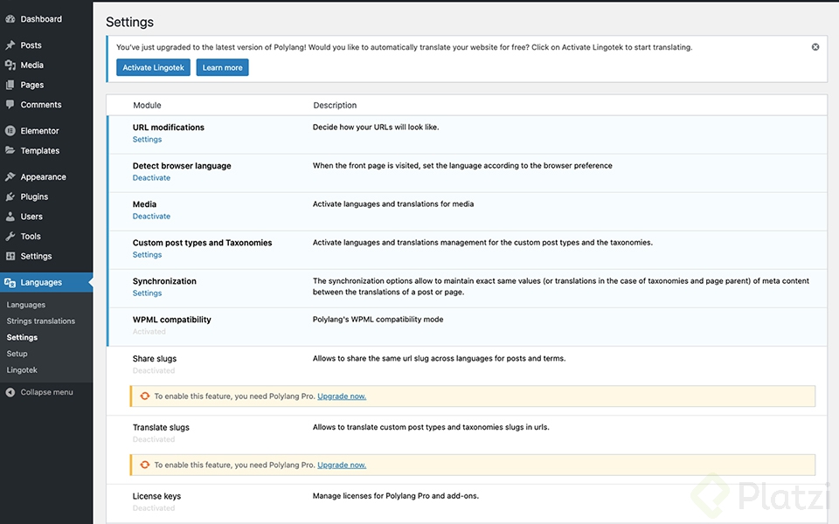Screen dimensions: 839x524
Task: Click the Description column header
Action: tap(335, 105)
